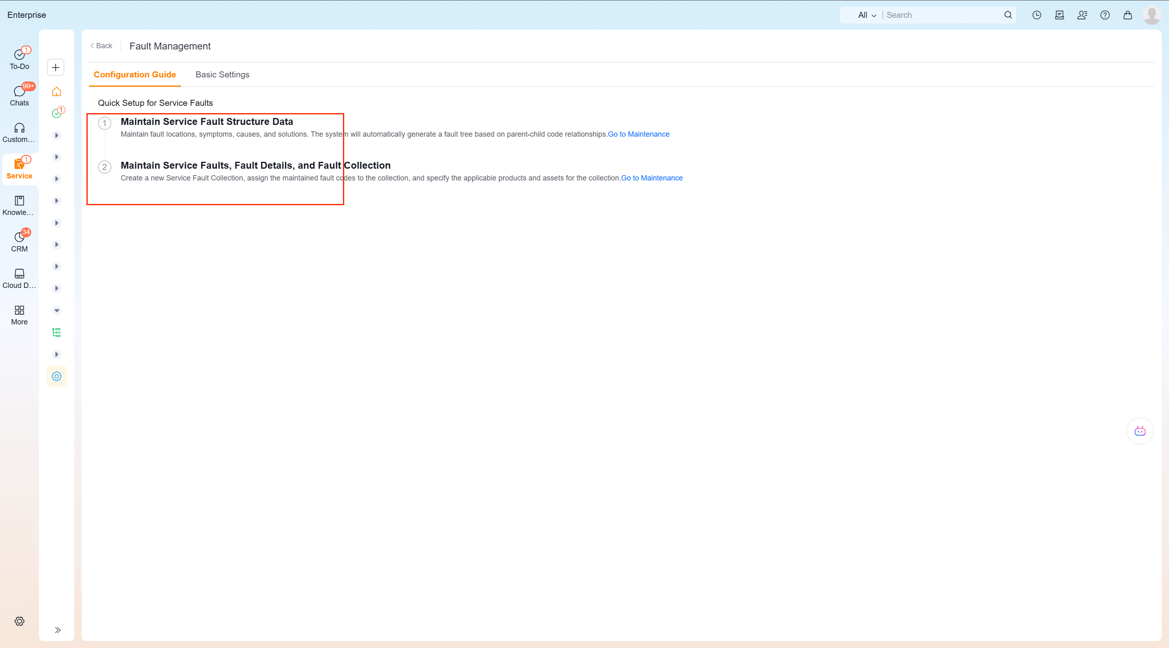The image size is (1169, 648).
Task: Click the 'Fault Management' page title
Action: pyautogui.click(x=170, y=46)
